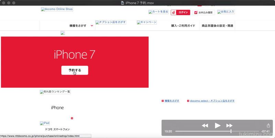
Task: Click the red ログイン button
Action: 180,12
